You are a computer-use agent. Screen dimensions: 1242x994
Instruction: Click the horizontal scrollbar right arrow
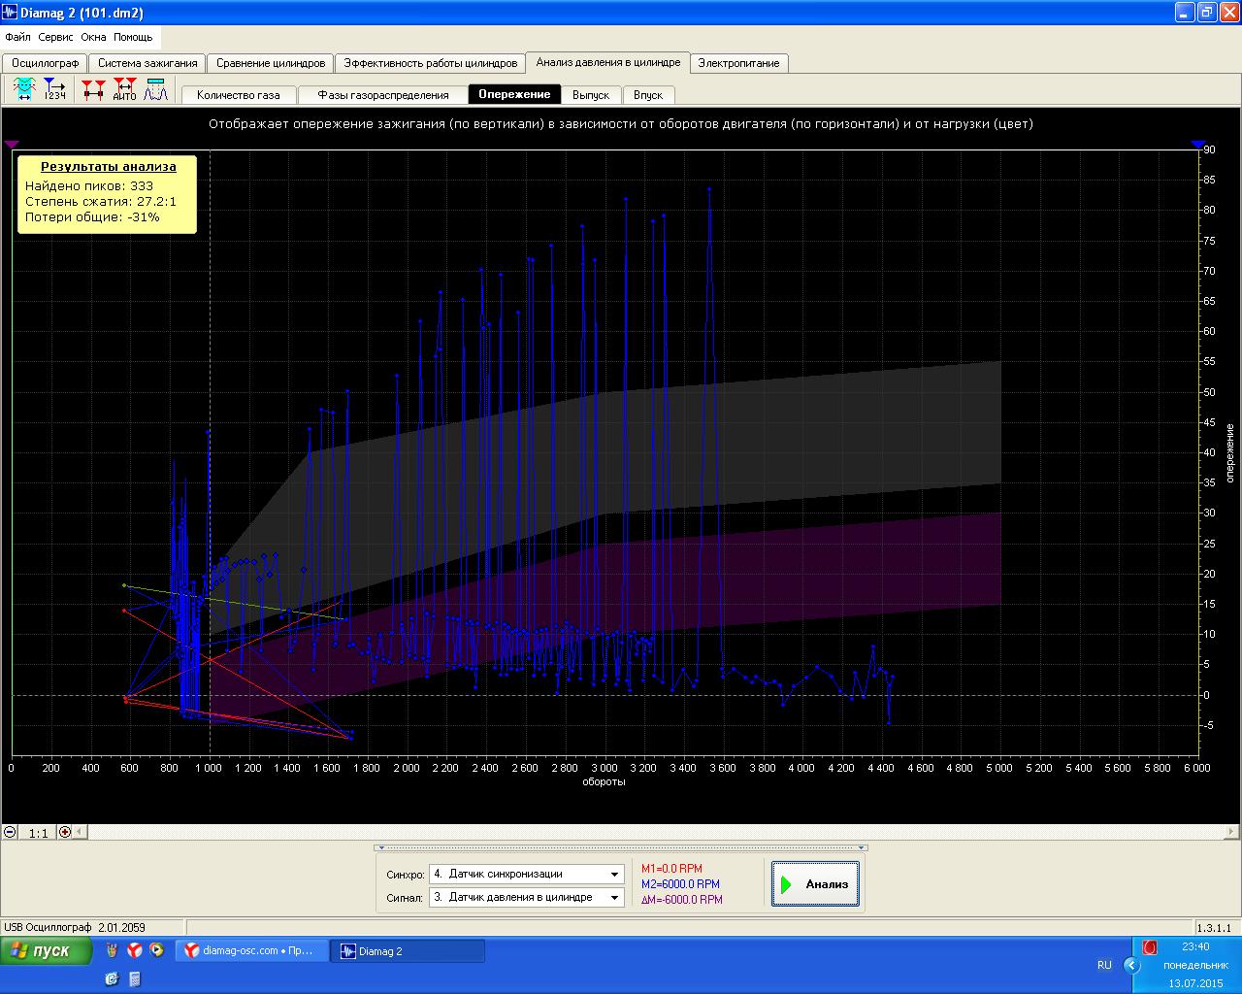pos(1232,832)
